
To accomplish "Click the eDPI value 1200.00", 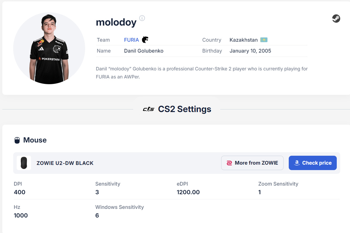I will tap(188, 192).
